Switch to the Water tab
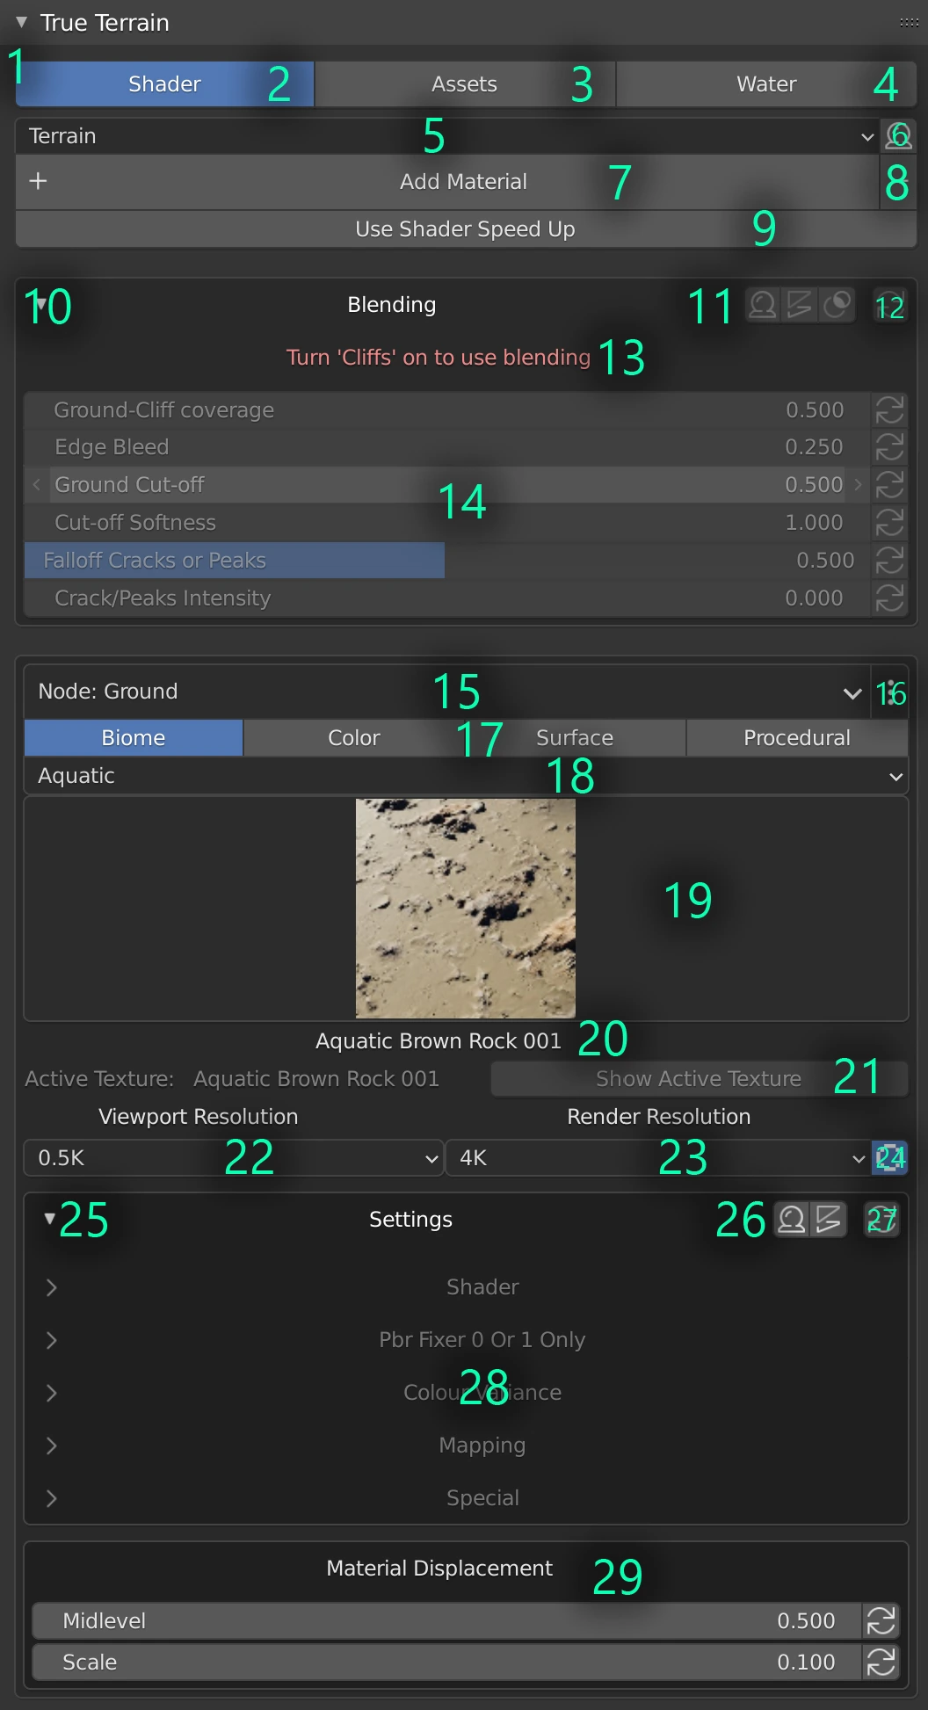This screenshot has width=928, height=1710. (x=766, y=84)
